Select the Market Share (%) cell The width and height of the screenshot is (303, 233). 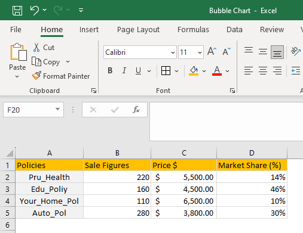(x=252, y=165)
